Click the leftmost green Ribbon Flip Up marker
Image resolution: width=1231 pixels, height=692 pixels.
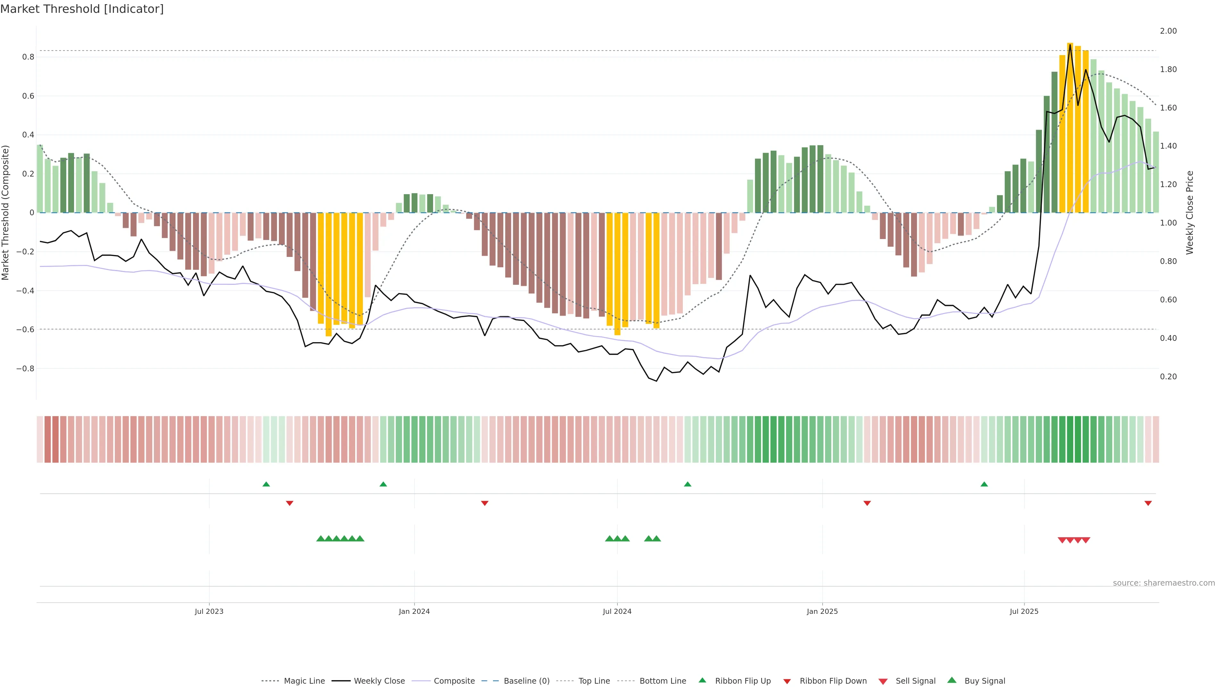266,484
